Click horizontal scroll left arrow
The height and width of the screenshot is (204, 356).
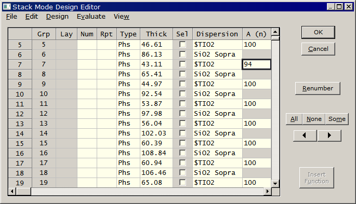coord(12,192)
